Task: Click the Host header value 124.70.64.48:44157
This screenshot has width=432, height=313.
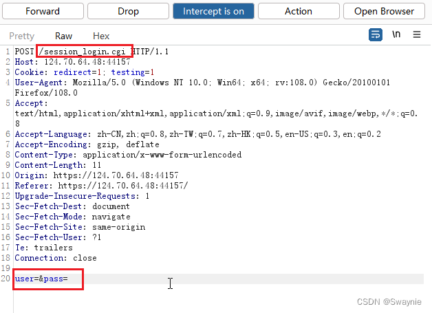Action: [x=87, y=62]
